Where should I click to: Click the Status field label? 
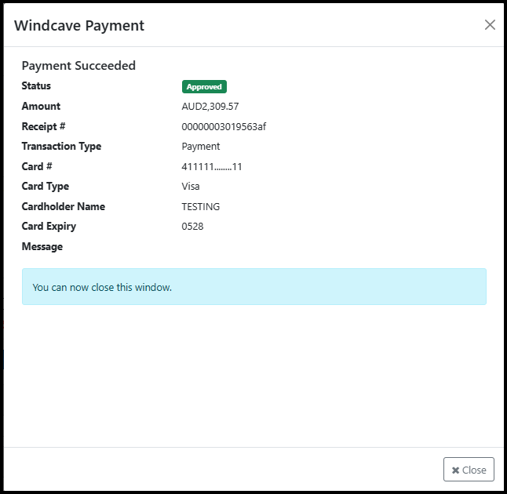click(x=36, y=86)
